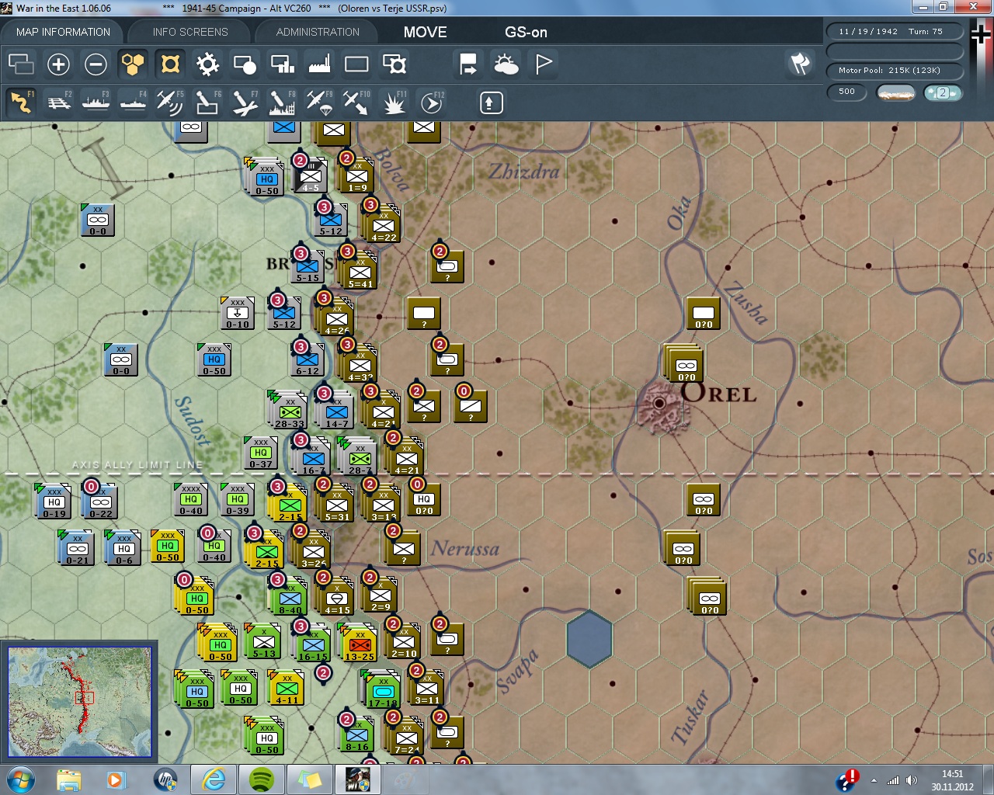Click the MOVE mode label
994x795 pixels.
tap(426, 32)
